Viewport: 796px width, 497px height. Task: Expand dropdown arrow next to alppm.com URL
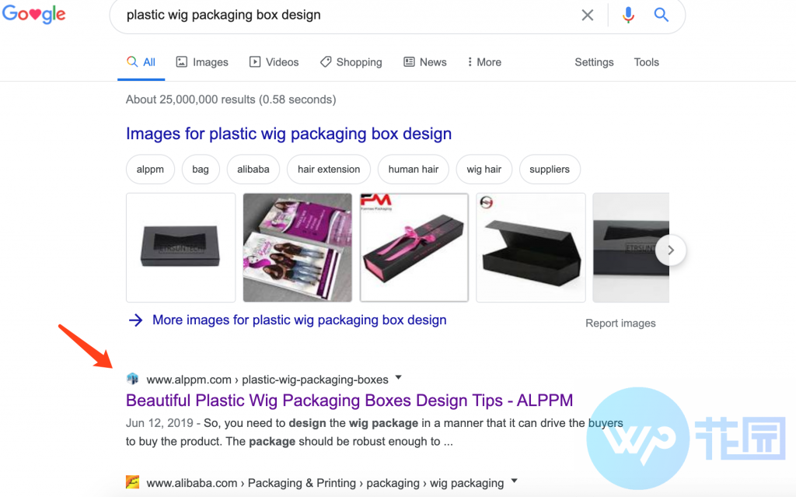coord(399,377)
